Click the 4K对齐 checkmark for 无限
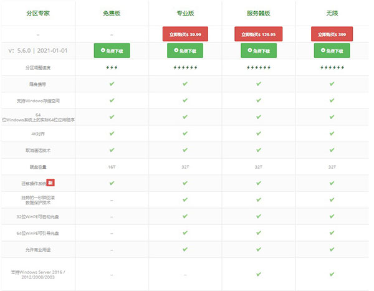Screen dimensions: 374x291 click(x=332, y=133)
